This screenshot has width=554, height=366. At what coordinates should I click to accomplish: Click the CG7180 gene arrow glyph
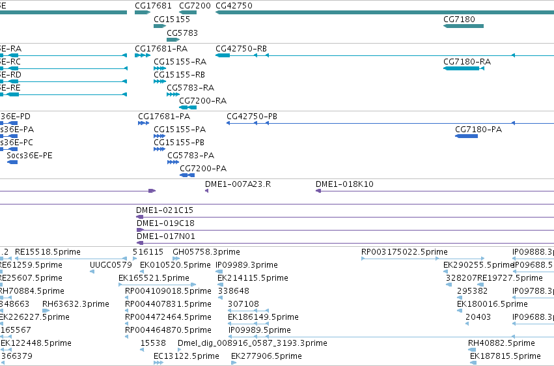coord(464,26)
